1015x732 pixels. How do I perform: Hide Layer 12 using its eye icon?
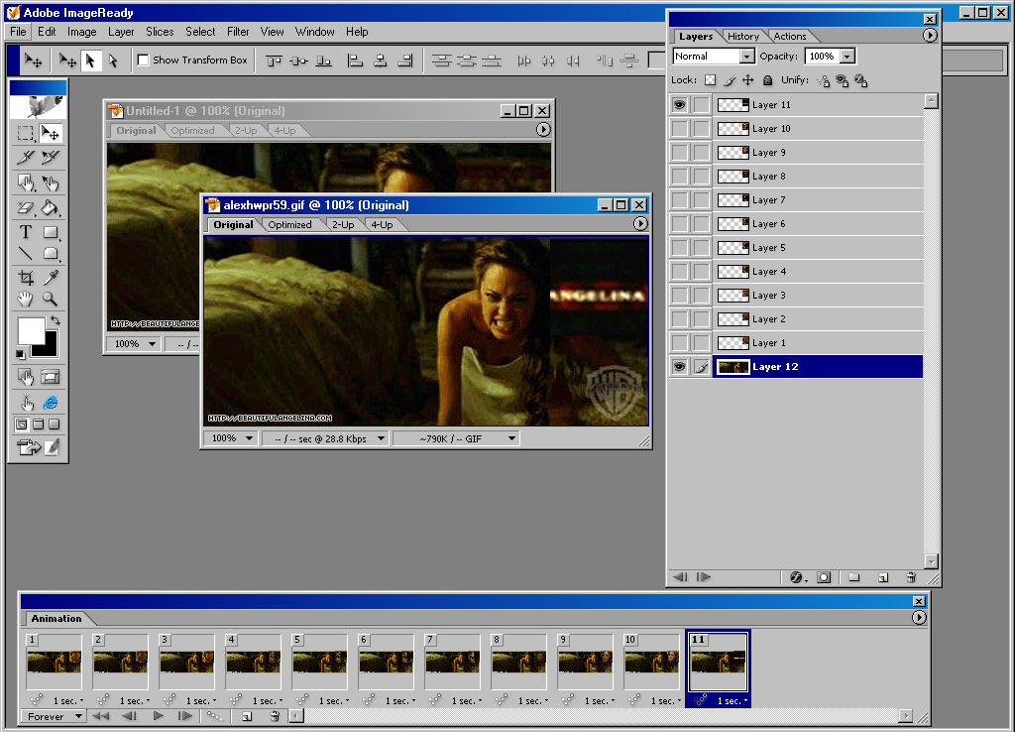point(679,367)
